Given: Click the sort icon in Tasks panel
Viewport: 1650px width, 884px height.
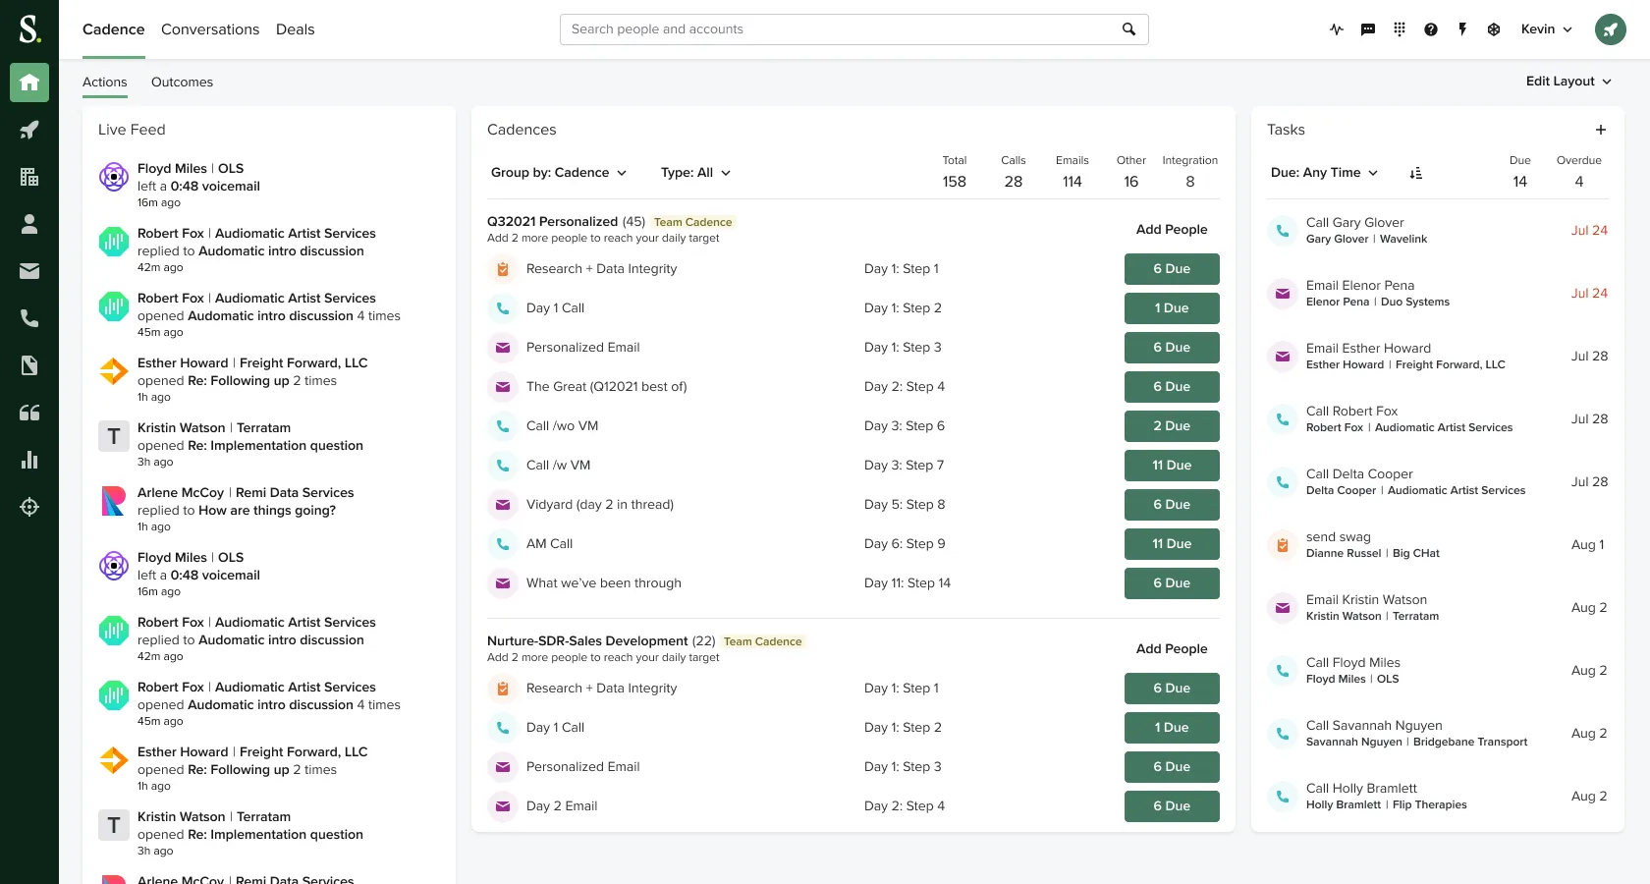Looking at the screenshot, I should click(1415, 173).
